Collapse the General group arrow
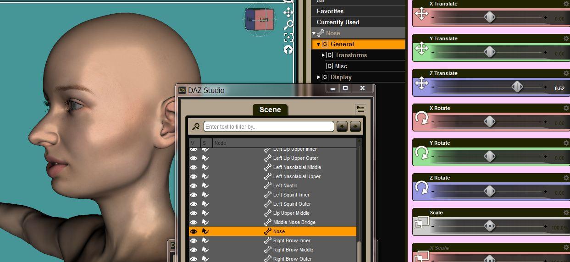This screenshot has height=262, width=570. [x=319, y=44]
